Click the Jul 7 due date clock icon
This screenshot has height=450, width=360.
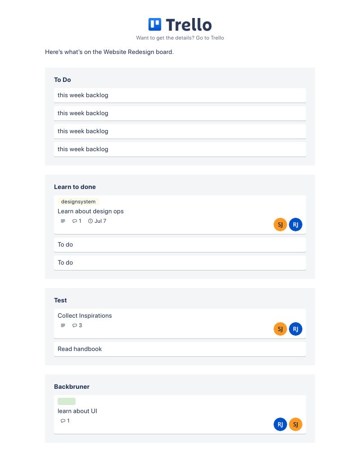[90, 221]
